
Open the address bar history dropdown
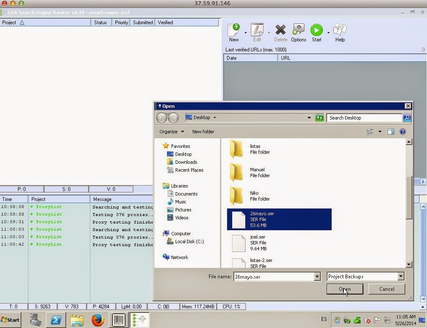coord(309,118)
